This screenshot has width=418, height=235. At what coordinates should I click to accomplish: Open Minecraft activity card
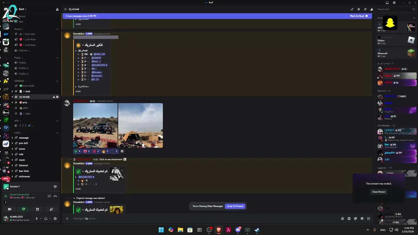[x=396, y=53]
